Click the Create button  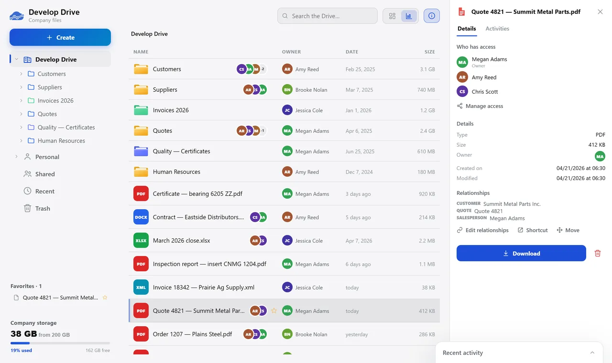(60, 37)
